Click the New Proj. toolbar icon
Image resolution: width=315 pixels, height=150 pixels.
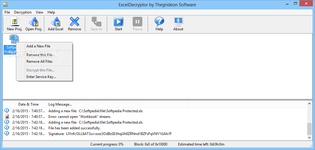(x=14, y=22)
